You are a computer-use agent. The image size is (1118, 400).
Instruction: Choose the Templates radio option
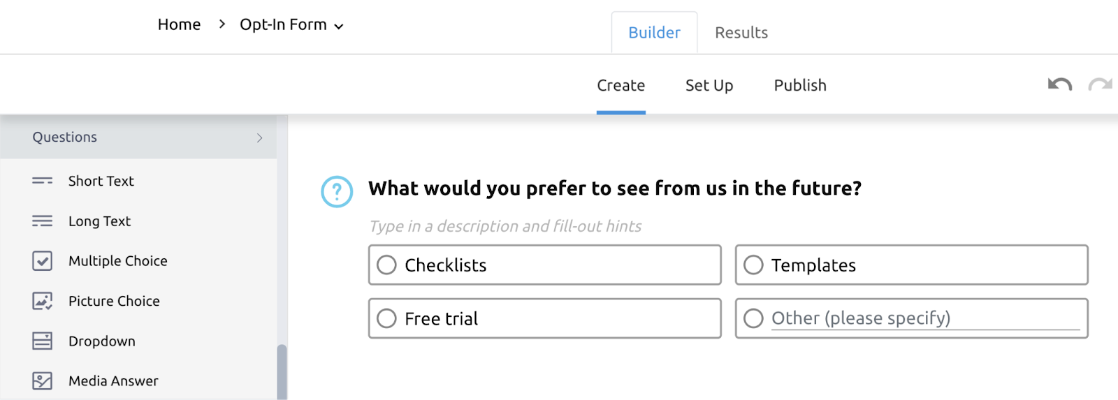click(x=753, y=265)
